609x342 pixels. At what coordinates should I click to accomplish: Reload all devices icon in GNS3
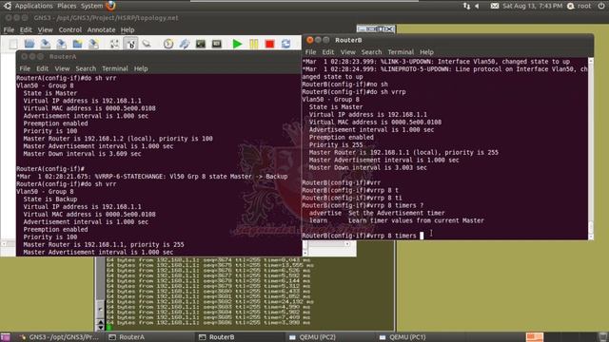coord(285,44)
